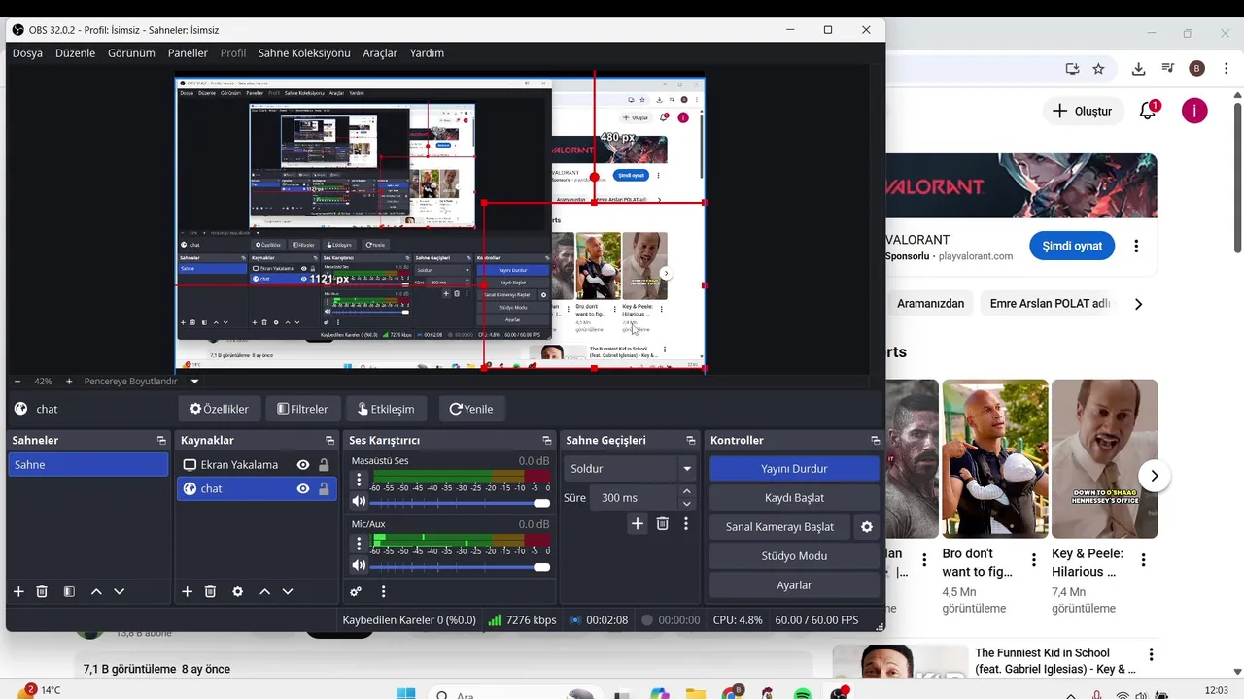Open options for Bro don't want short
Screen dimensions: 1244x699
point(1034,560)
